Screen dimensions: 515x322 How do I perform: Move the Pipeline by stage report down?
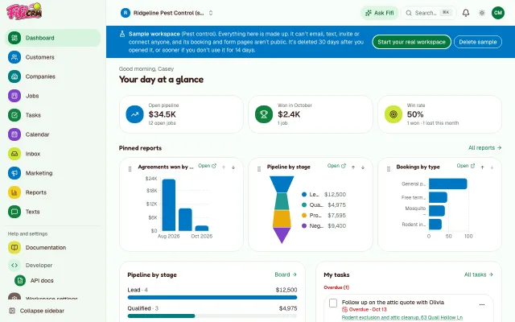pyautogui.click(x=363, y=167)
